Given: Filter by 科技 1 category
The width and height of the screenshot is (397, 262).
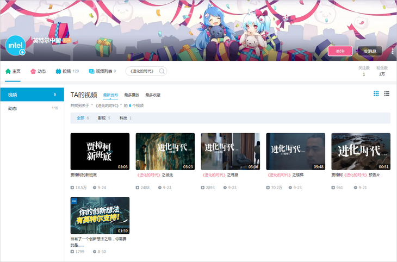Looking at the screenshot, I should pos(126,118).
